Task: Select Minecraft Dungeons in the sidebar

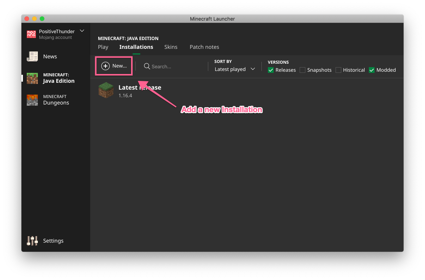Action: click(x=56, y=100)
